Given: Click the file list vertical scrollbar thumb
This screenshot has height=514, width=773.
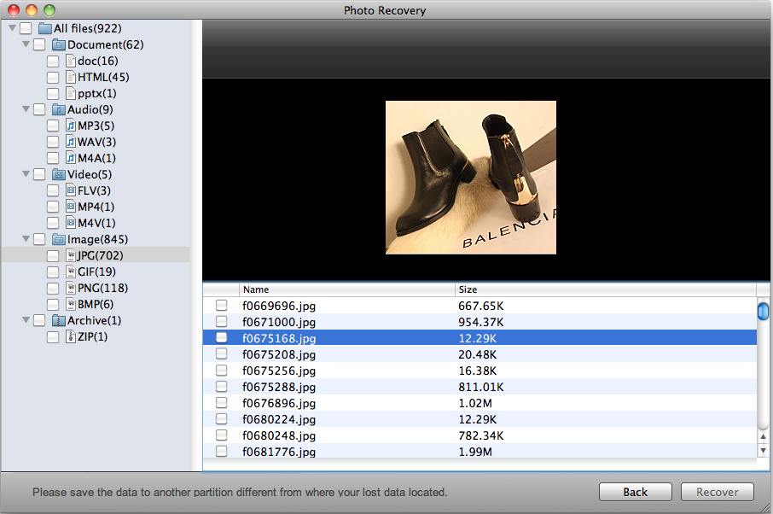Looking at the screenshot, I should [763, 312].
